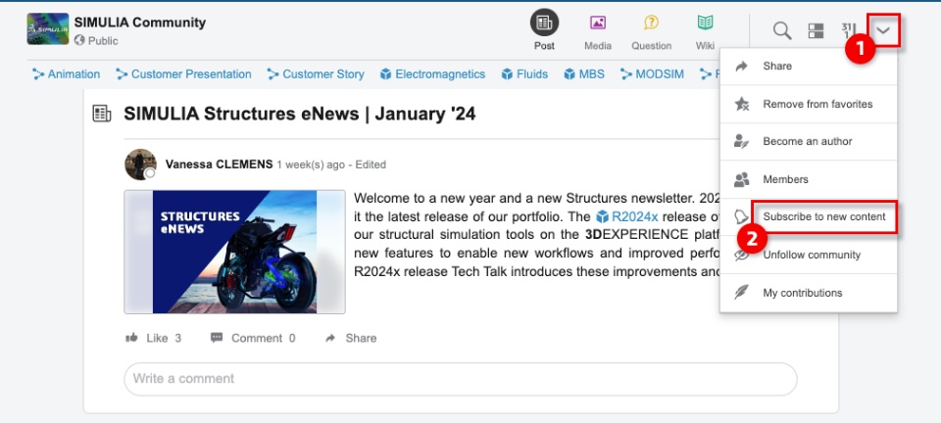
Task: Select the Wiki content type icon
Action: 705,23
